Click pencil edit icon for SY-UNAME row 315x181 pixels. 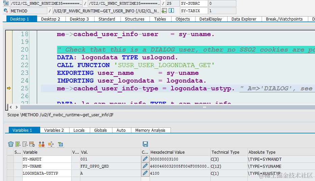(x=145, y=166)
